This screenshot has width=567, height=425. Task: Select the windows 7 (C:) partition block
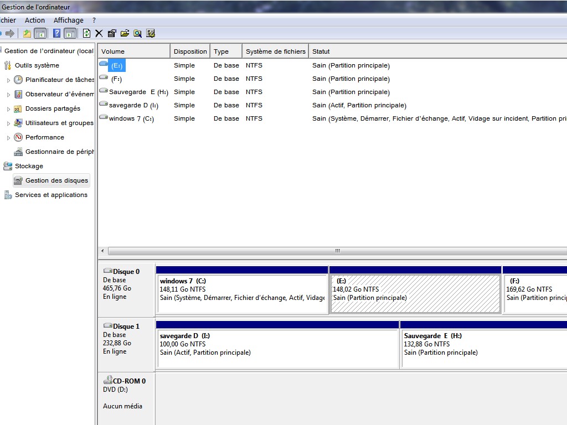(242, 293)
